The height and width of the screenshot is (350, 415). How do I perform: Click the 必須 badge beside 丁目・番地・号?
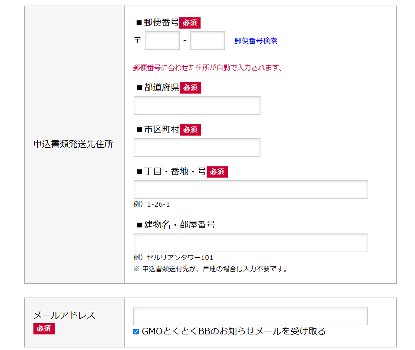click(x=217, y=172)
